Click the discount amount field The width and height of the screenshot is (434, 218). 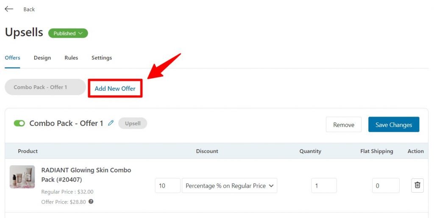[167, 186]
